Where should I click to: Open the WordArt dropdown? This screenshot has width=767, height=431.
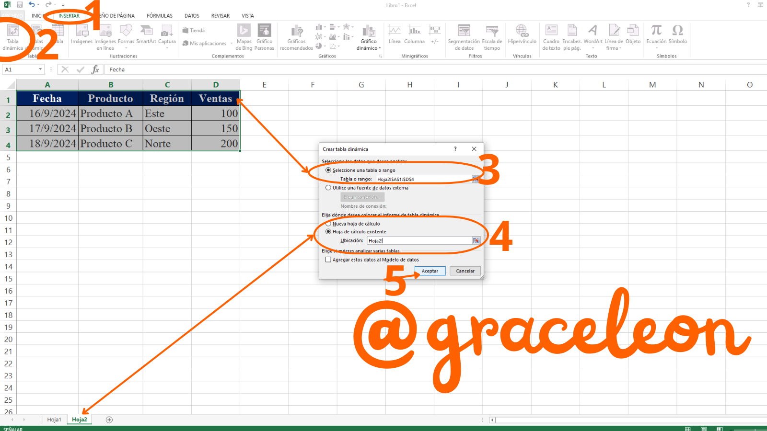click(593, 48)
